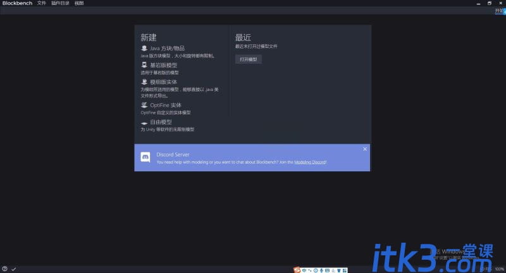Create a new OptiFine 实体 model
Screen dimensions: 506x273
point(166,105)
